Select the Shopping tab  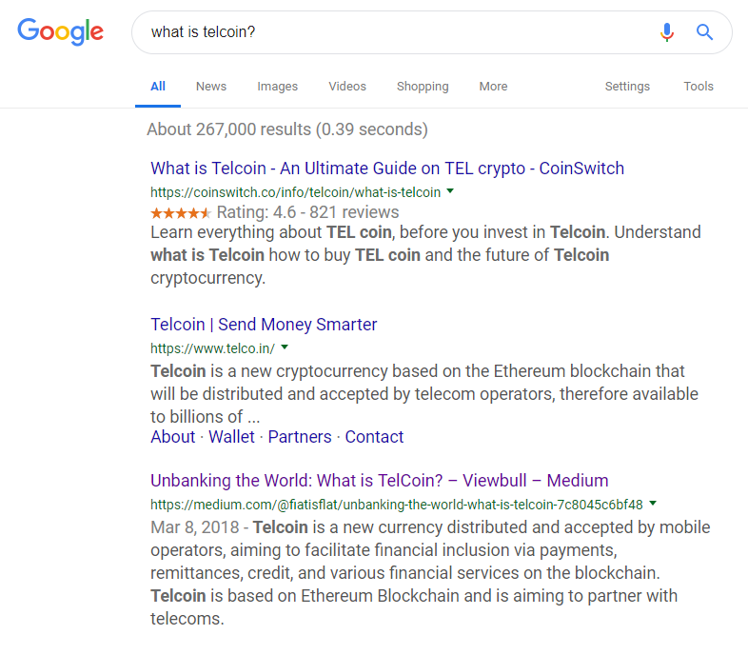pos(423,87)
